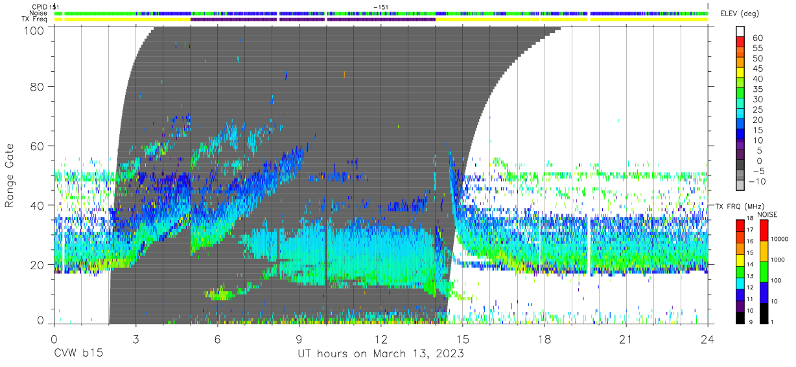Click the '55' value on ELEV scale
Image resolution: width=796 pixels, height=367 pixels.
758,49
